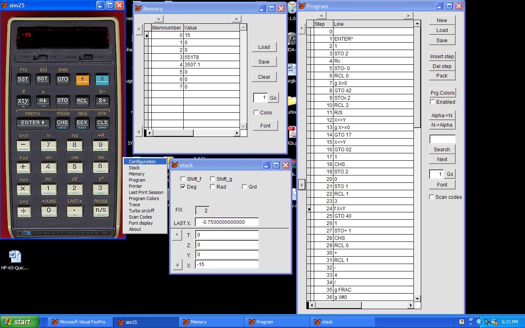This screenshot has width=525, height=328.
Task: Check the Scan codes checkbox in Program window
Action: [x=431, y=197]
